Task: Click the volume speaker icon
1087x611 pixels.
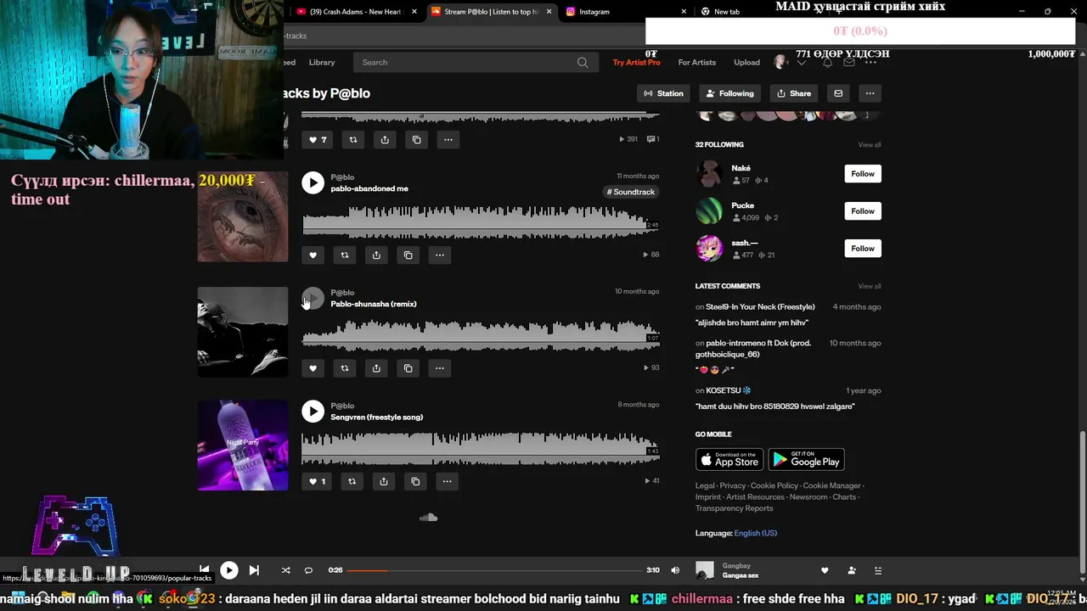Action: [675, 570]
